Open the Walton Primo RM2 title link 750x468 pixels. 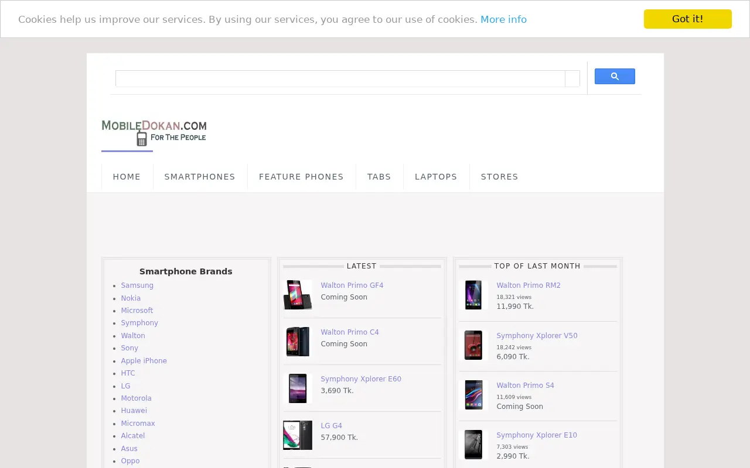(529, 285)
